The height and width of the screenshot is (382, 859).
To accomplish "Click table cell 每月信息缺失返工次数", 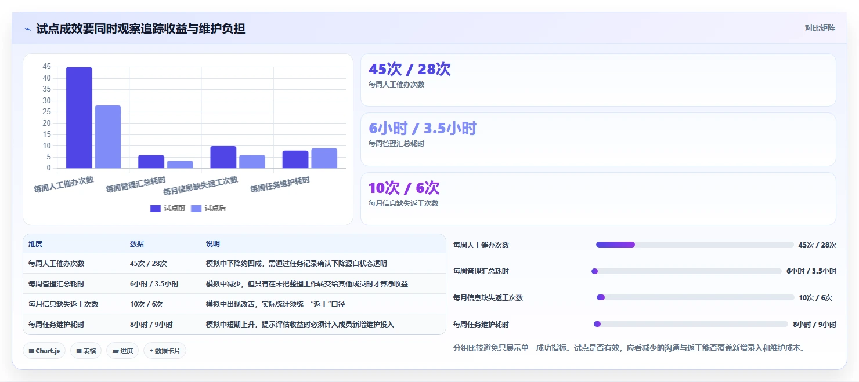I will pyautogui.click(x=63, y=304).
